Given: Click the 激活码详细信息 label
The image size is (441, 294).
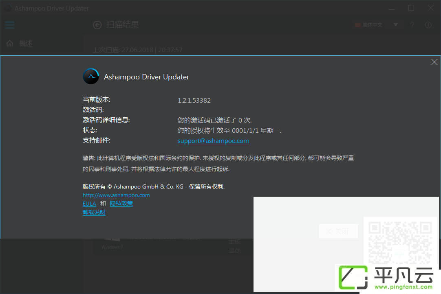Looking at the screenshot, I should click(x=106, y=120).
